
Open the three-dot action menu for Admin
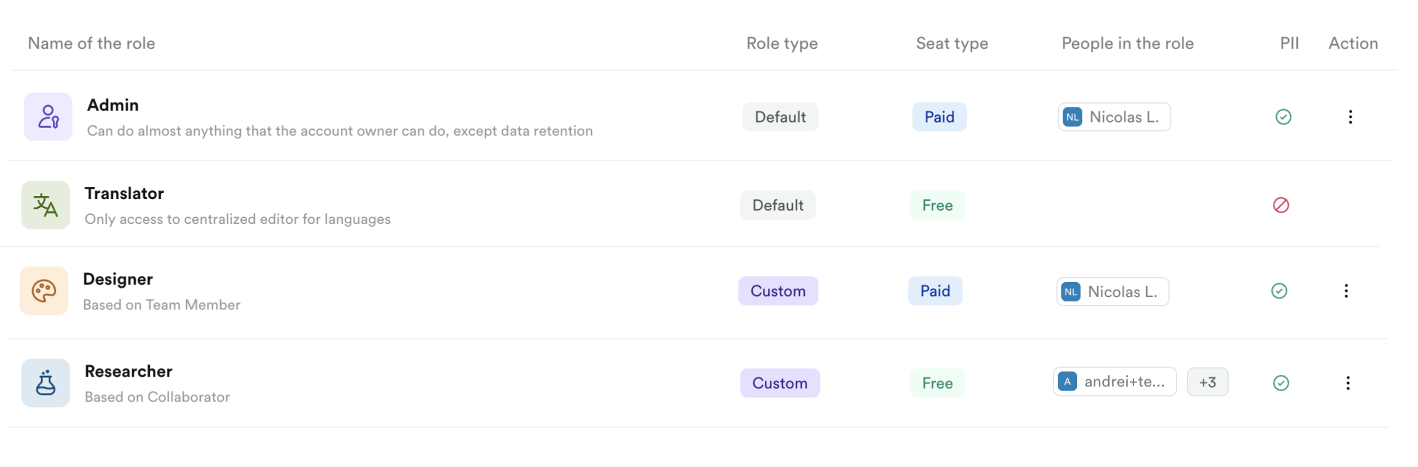[x=1350, y=116]
